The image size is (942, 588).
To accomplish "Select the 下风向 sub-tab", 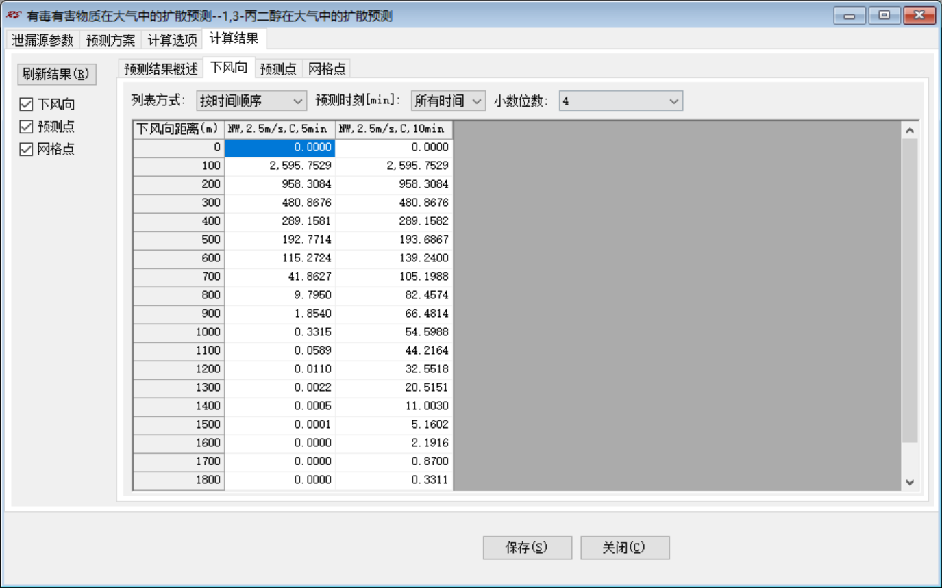I will pos(229,67).
